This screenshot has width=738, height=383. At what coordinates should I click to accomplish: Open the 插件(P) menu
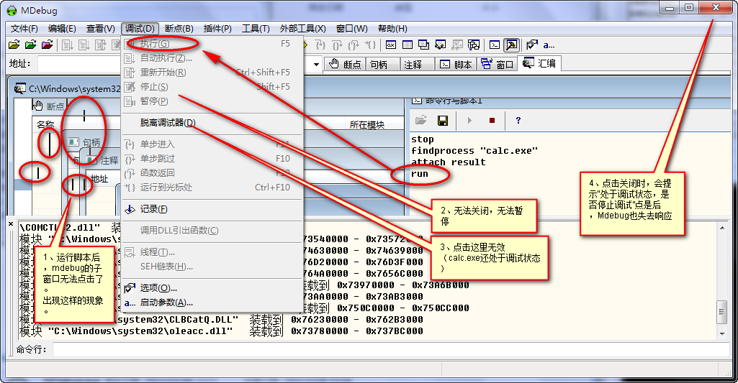(217, 29)
